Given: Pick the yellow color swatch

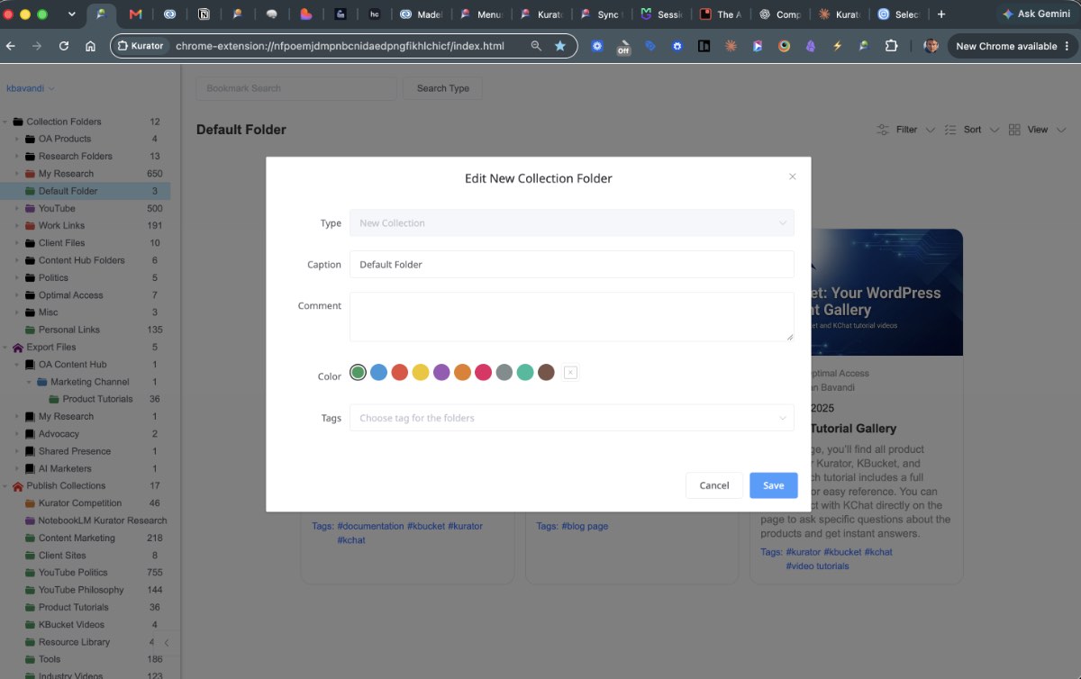Looking at the screenshot, I should click(421, 372).
